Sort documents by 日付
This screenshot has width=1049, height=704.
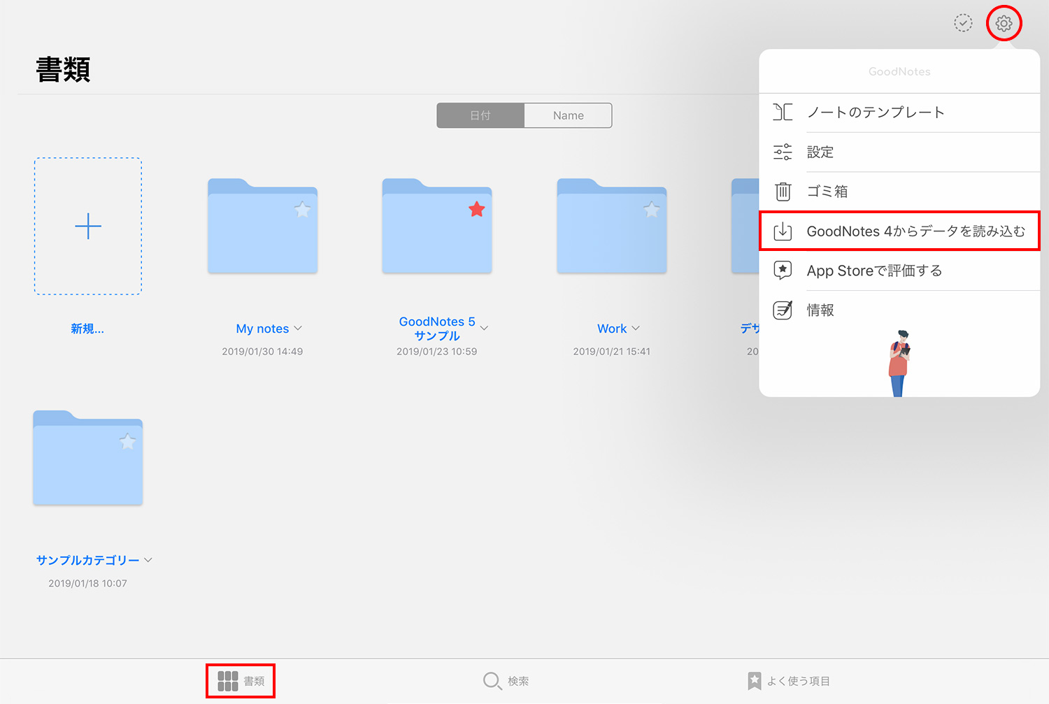pyautogui.click(x=480, y=115)
